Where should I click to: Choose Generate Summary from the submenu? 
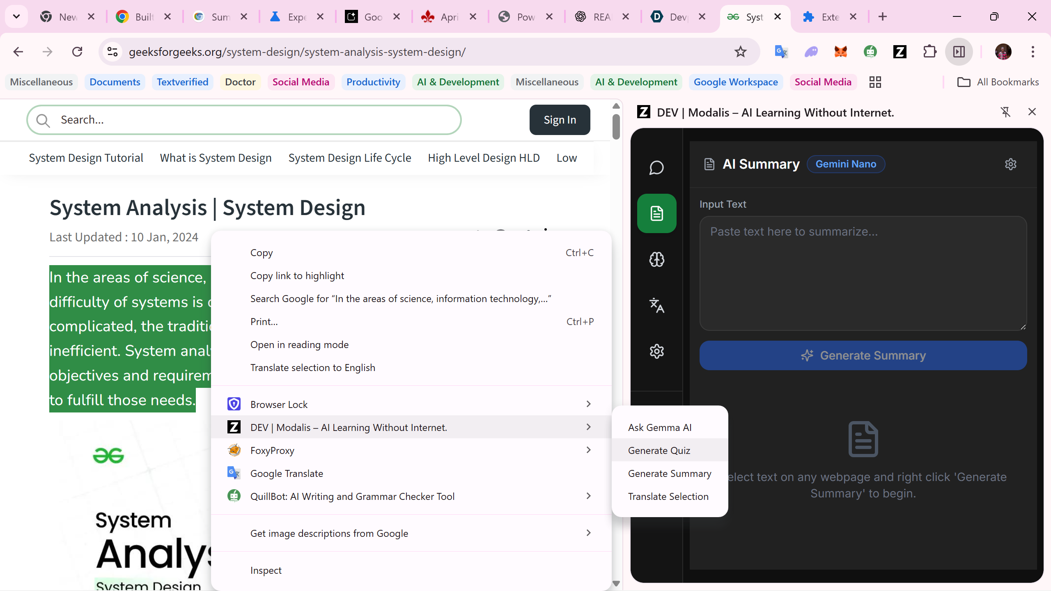669,474
